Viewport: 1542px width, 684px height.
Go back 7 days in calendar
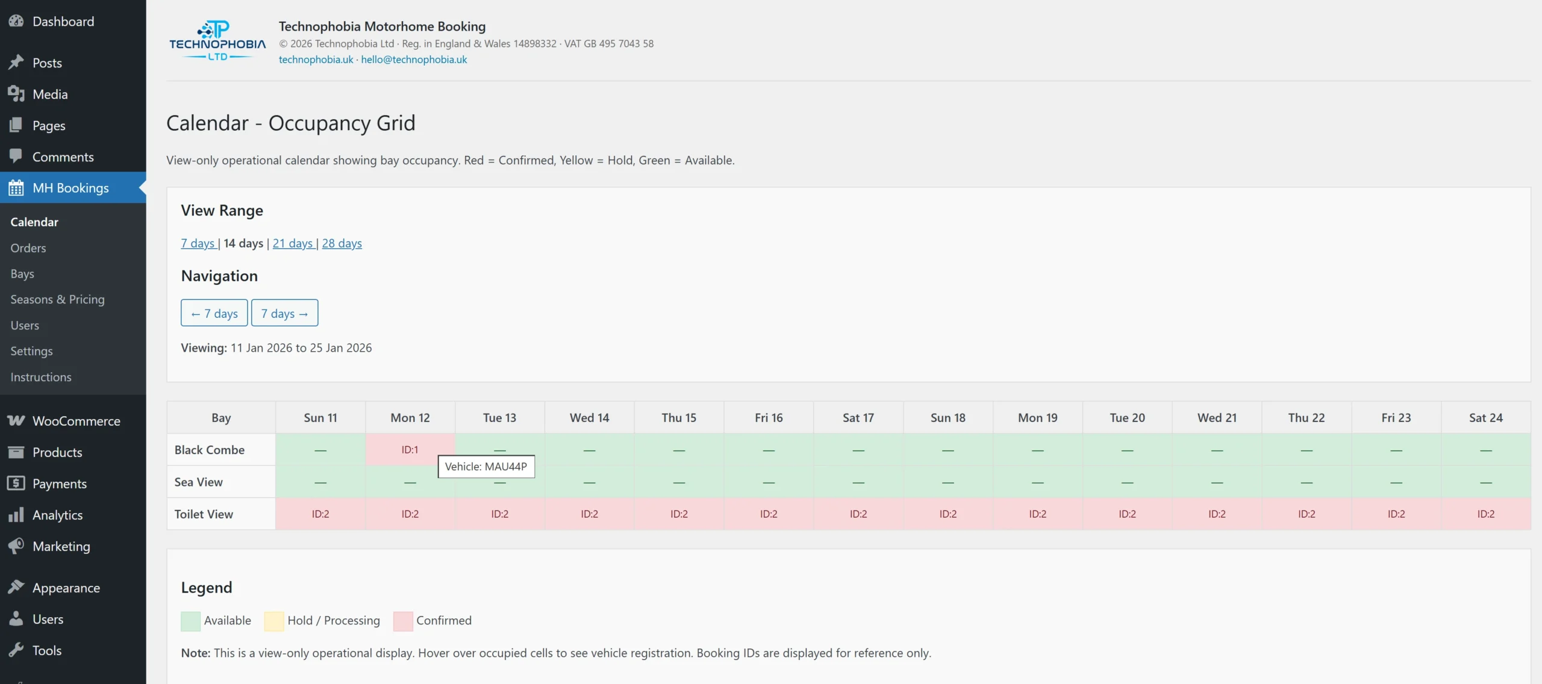tap(214, 313)
